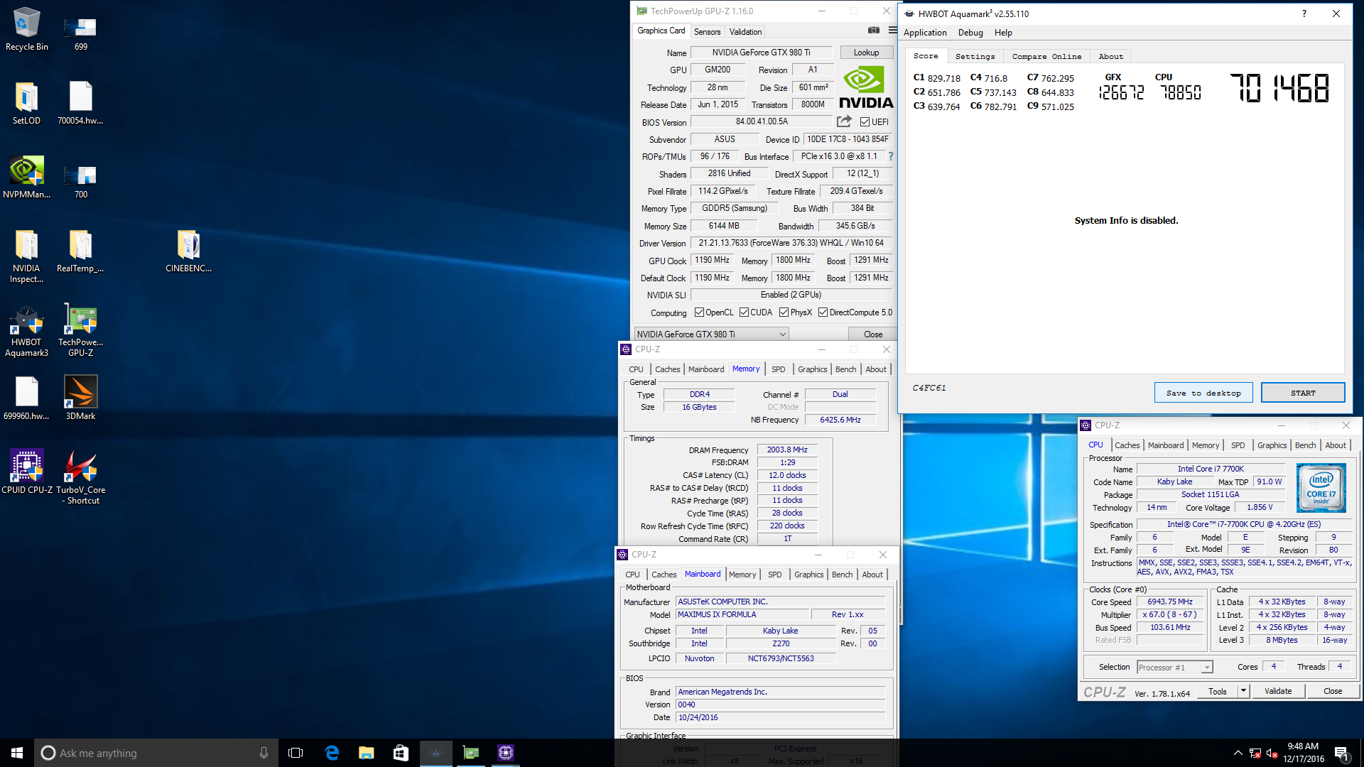The width and height of the screenshot is (1364, 767).
Task: Toggle the CUDA checkbox
Action: click(x=744, y=312)
